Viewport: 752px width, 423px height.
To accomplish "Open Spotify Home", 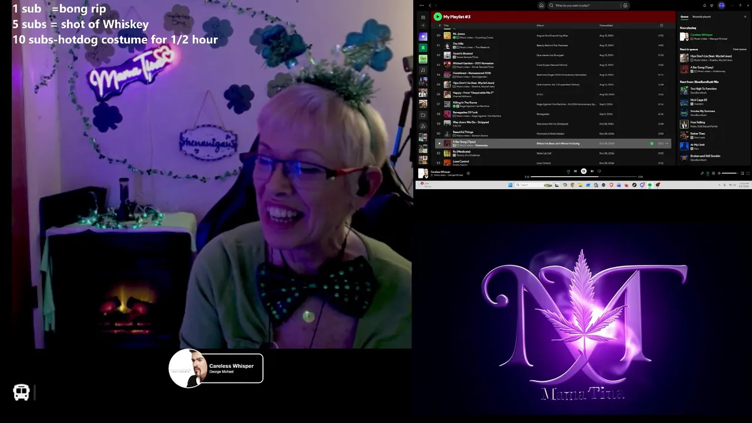I will [x=541, y=5].
